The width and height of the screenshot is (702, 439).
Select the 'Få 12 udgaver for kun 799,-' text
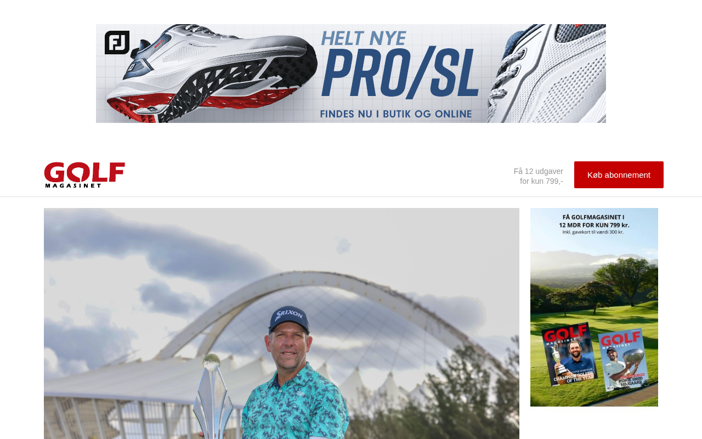point(539,176)
